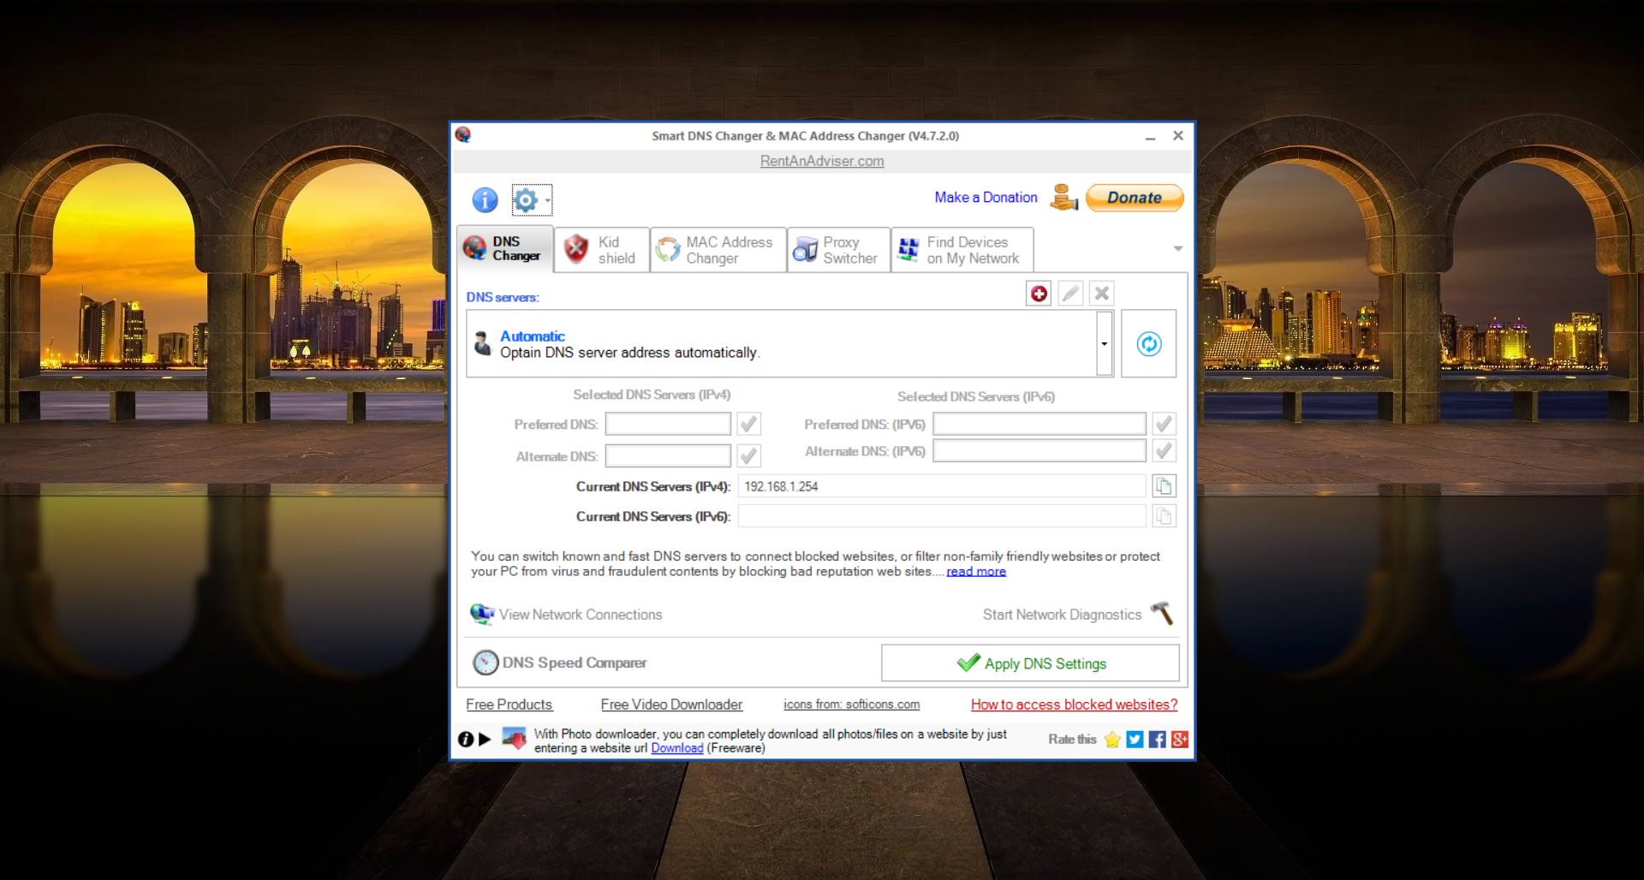This screenshot has height=880, width=1644.
Task: Refresh DNS servers with circular arrow icon
Action: pyautogui.click(x=1148, y=343)
